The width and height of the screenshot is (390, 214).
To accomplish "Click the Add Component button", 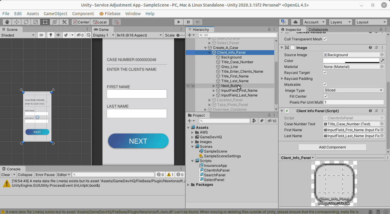I will coord(332,147).
